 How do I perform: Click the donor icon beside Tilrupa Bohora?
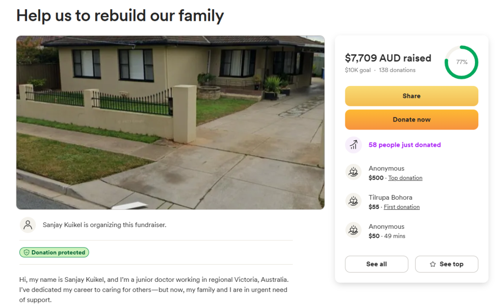pyautogui.click(x=353, y=201)
